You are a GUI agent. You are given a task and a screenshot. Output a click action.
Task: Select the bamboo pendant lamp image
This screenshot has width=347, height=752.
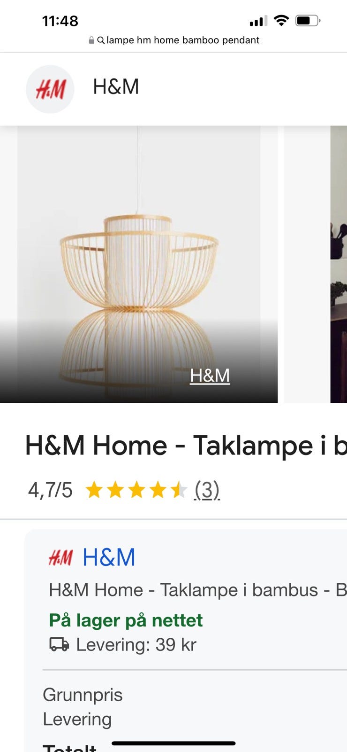click(x=139, y=264)
